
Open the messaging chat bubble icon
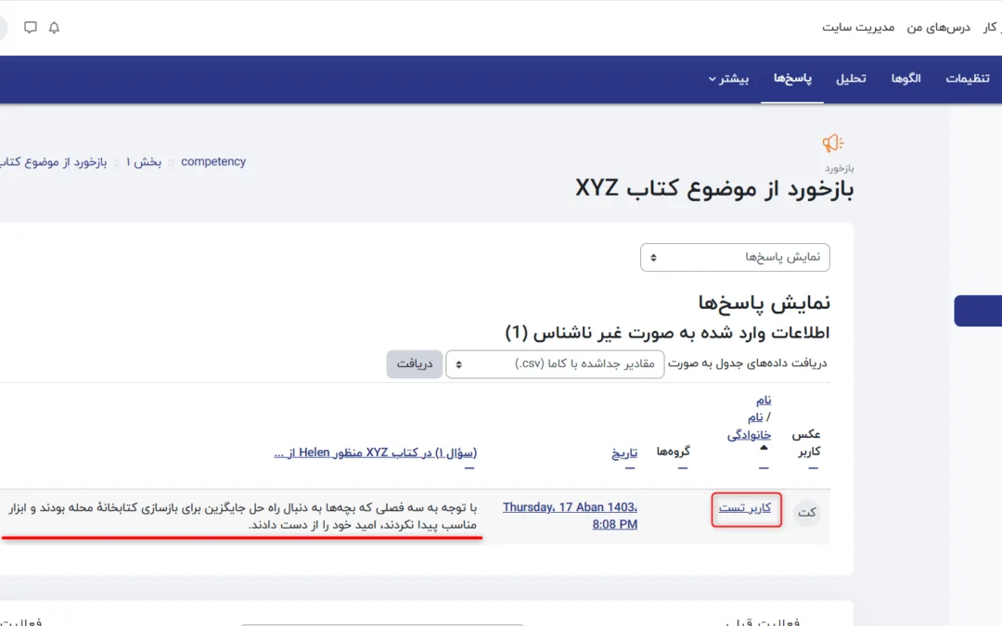pos(31,28)
